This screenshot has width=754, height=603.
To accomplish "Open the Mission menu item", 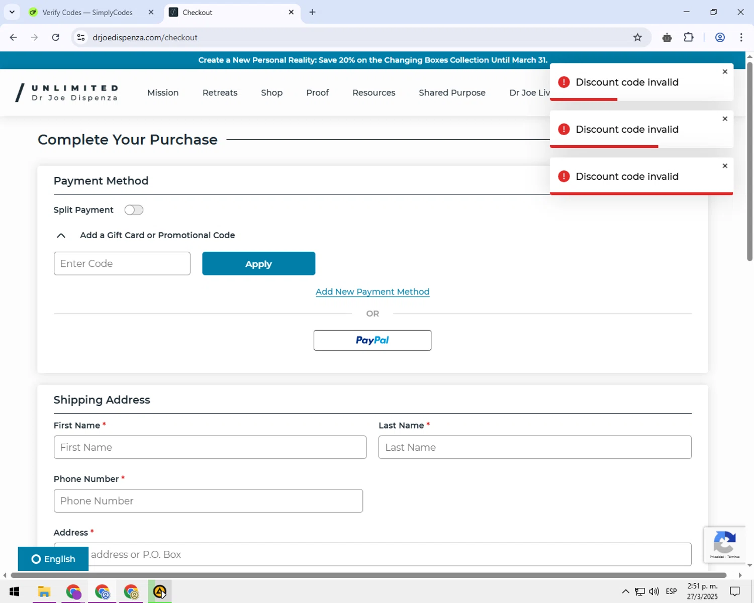I will point(163,92).
